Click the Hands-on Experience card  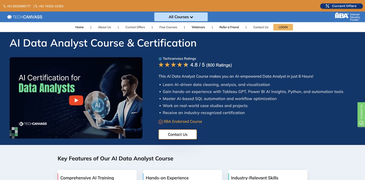coord(182,175)
